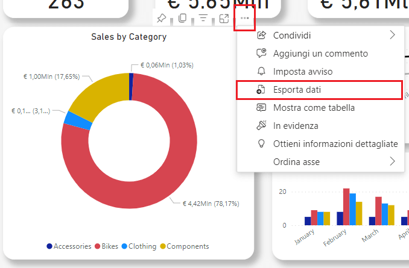Click the tallest red February bar
The height and width of the screenshot is (268, 409).
tap(346, 207)
